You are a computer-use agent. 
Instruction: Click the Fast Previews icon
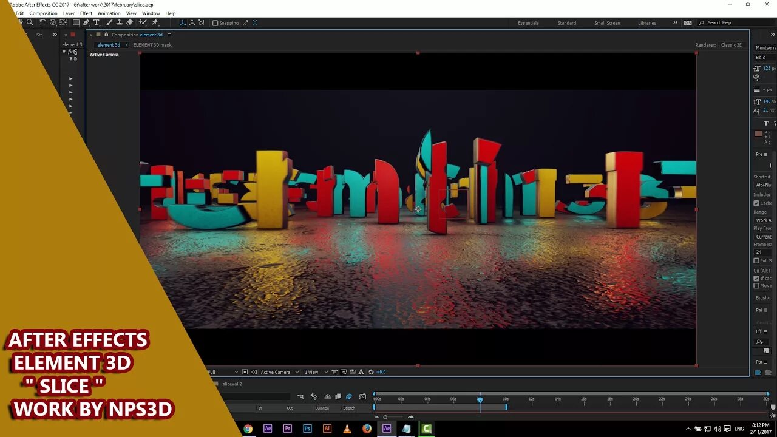tap(343, 372)
